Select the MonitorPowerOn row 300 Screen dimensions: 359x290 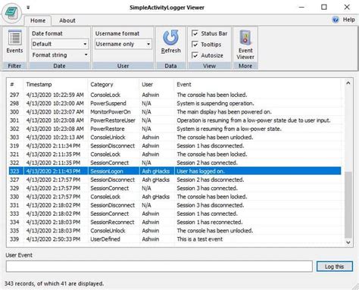[175, 112]
